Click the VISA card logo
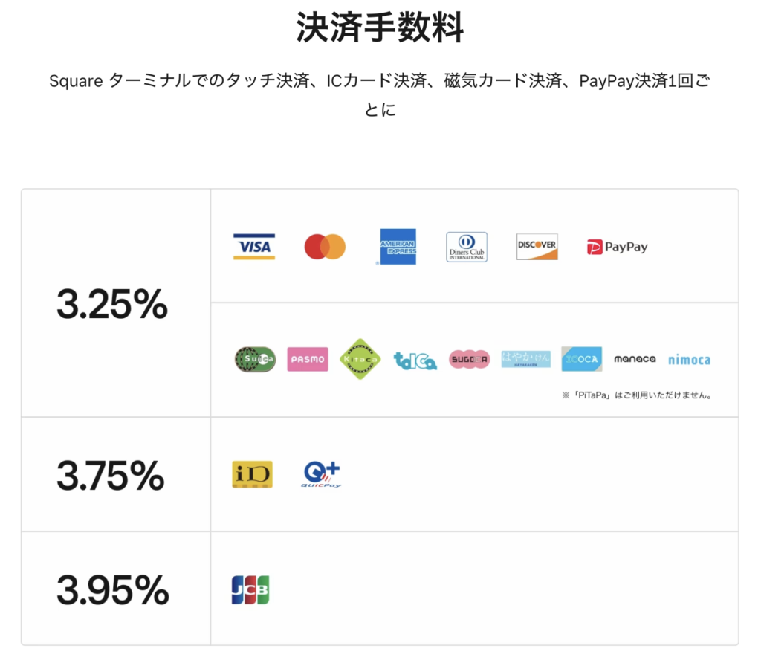The image size is (761, 666). (x=254, y=247)
